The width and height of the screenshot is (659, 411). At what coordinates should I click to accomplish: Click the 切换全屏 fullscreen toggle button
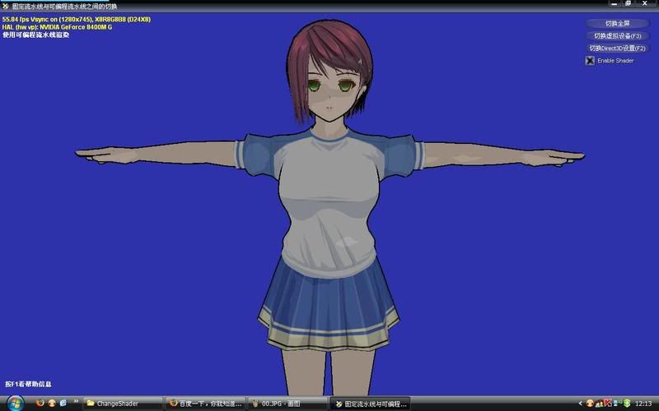pos(617,24)
